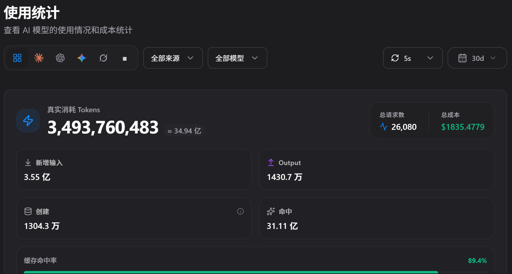The image size is (512, 274).
Task: Select the white square provider icon
Action: [125, 59]
